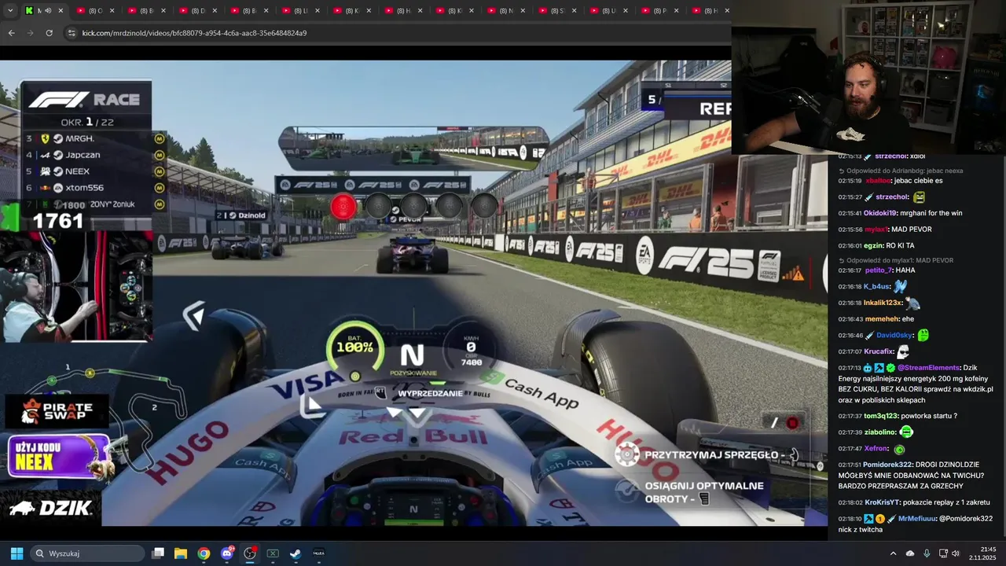The image size is (1006, 566).
Task: Click the volume speaker icon in system tray
Action: click(x=956, y=553)
